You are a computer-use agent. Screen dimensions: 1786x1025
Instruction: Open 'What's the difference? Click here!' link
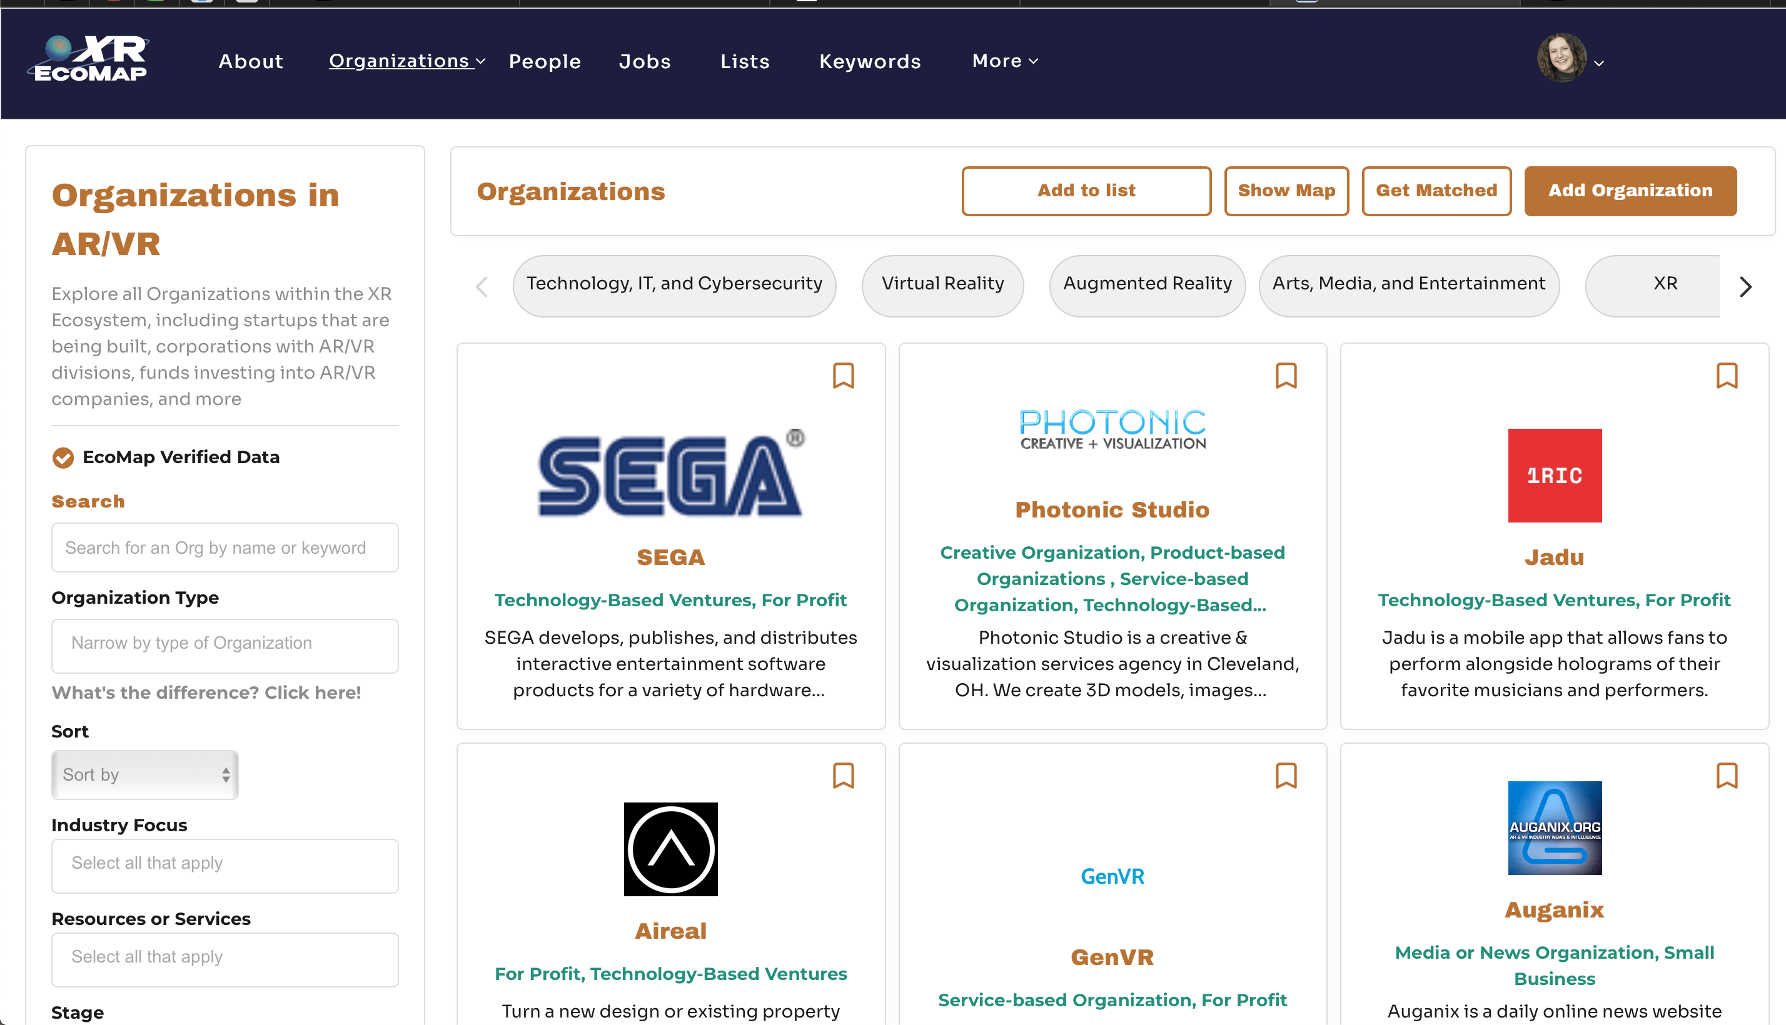click(x=206, y=692)
